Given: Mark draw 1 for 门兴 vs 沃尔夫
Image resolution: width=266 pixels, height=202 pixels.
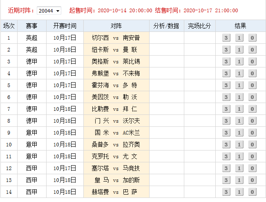Looking at the screenshot, I should [239, 121].
